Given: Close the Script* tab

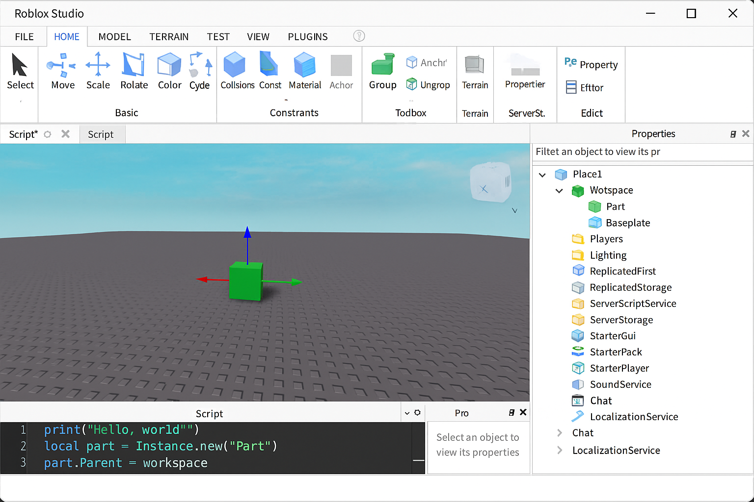Looking at the screenshot, I should pyautogui.click(x=65, y=134).
